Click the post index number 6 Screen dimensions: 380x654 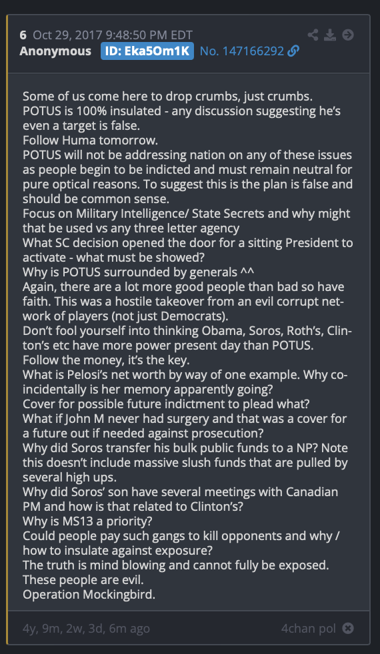pyautogui.click(x=23, y=35)
